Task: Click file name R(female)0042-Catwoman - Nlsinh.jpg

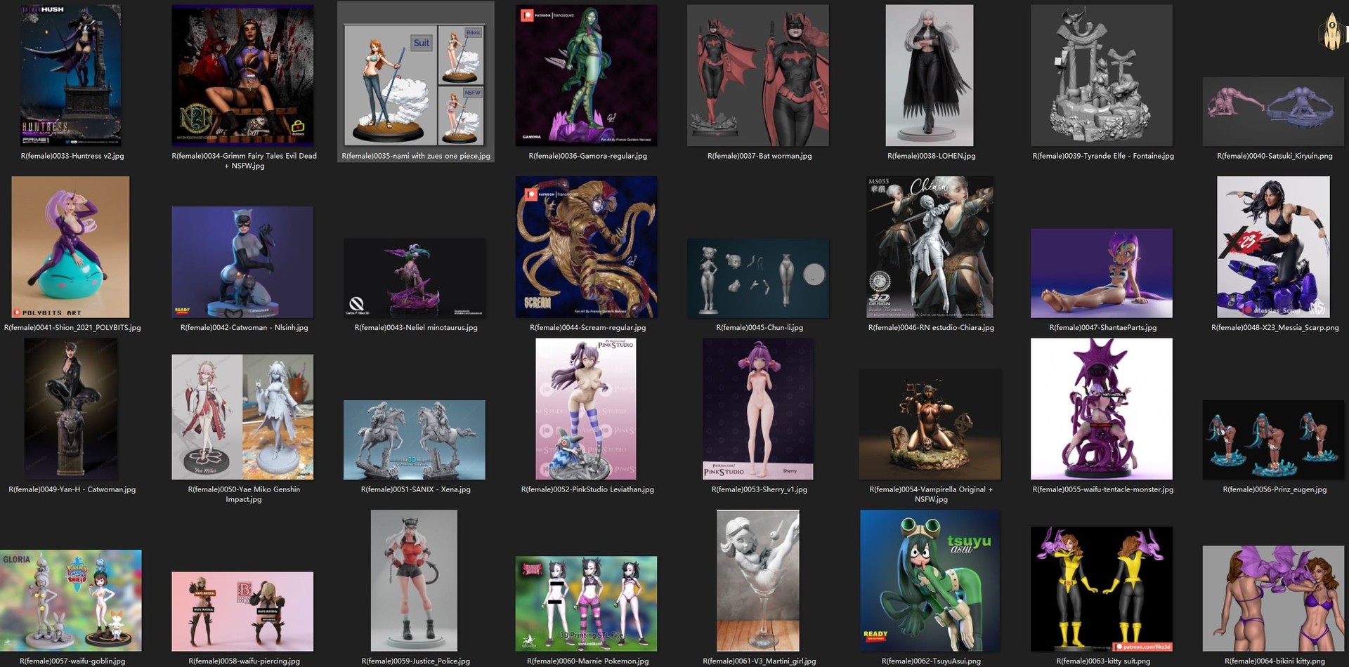Action: (244, 327)
